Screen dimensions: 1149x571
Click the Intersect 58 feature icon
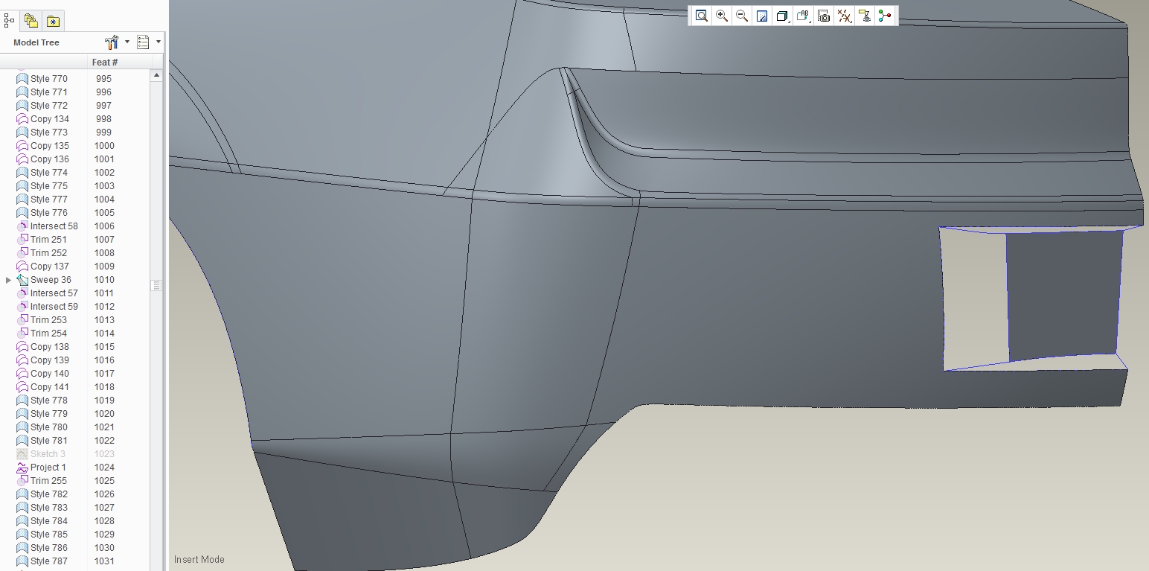tap(22, 226)
